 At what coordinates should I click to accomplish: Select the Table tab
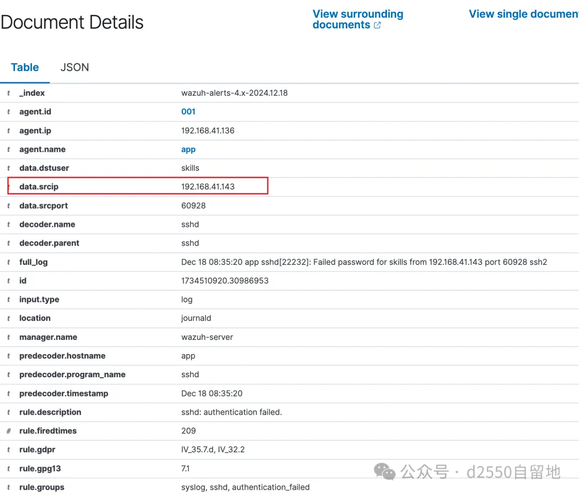click(x=25, y=67)
